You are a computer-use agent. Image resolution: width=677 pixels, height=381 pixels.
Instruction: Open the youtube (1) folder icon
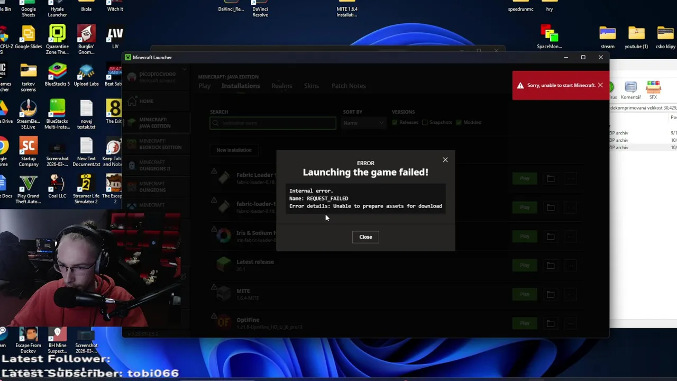click(x=636, y=37)
